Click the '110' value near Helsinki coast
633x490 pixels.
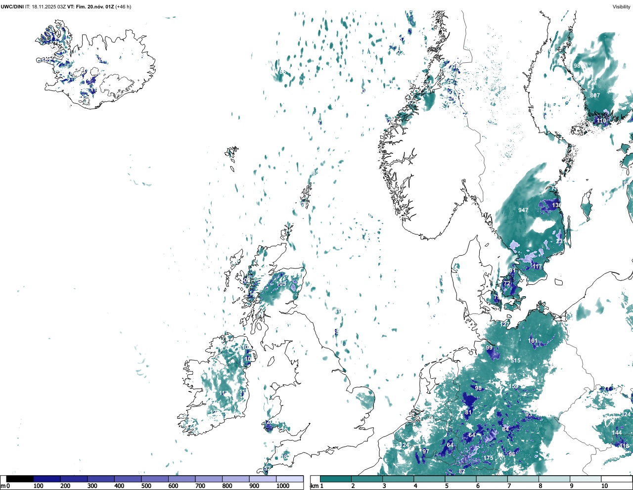(x=601, y=121)
